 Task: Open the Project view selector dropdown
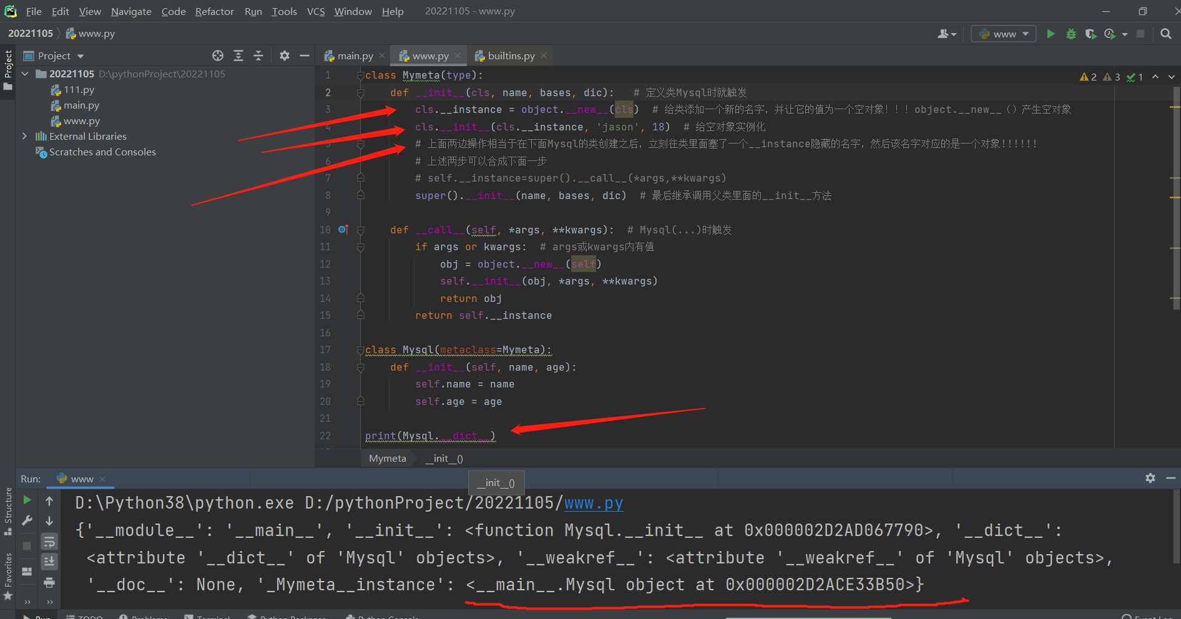click(x=54, y=56)
